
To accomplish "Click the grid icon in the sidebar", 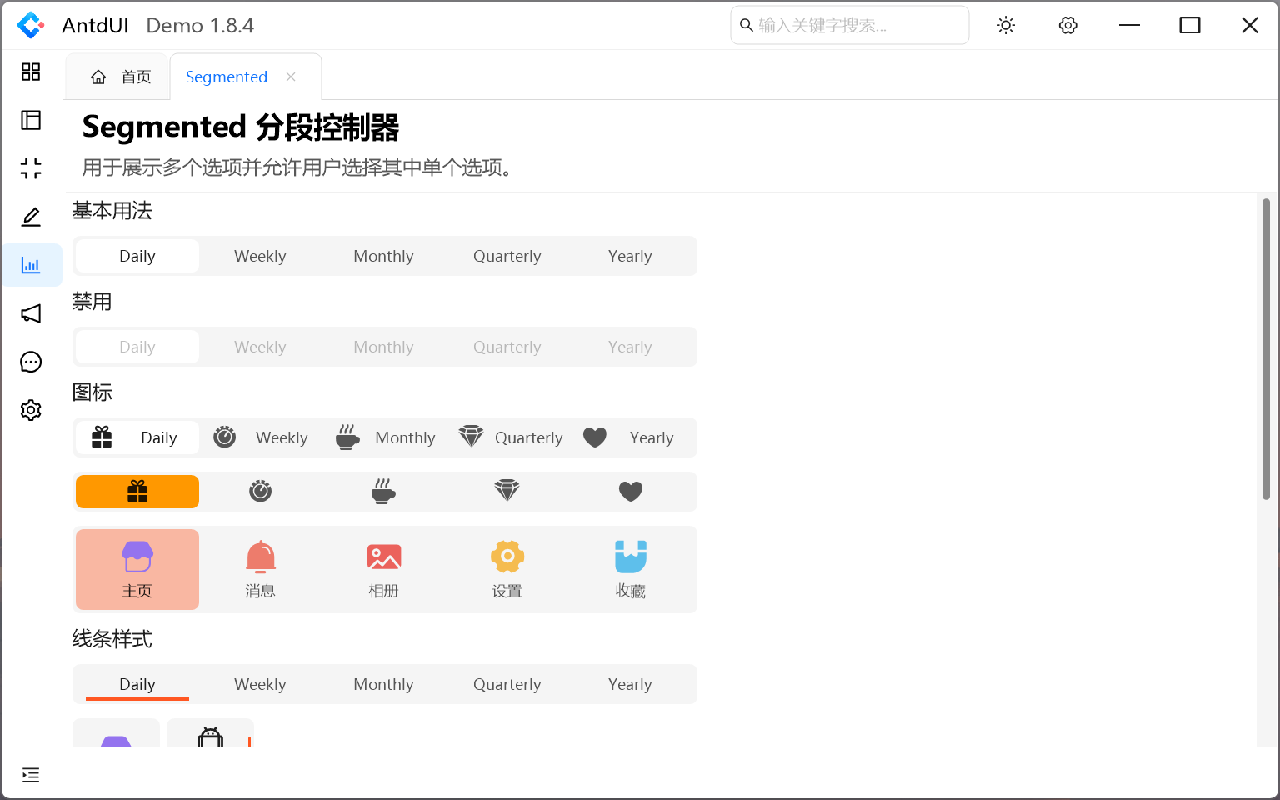I will click(x=31, y=72).
